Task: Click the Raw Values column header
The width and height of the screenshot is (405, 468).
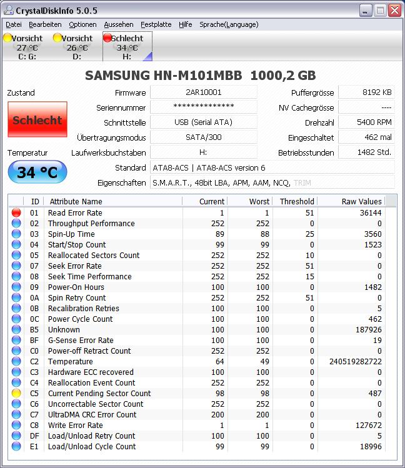Action: click(x=351, y=201)
